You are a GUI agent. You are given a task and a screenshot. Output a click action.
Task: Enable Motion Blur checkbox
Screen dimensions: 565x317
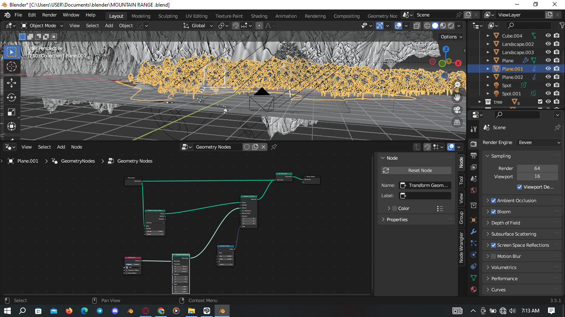(493, 256)
